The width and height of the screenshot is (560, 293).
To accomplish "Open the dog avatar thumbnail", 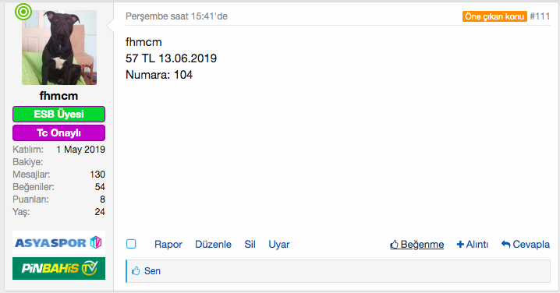I will pyautogui.click(x=59, y=48).
